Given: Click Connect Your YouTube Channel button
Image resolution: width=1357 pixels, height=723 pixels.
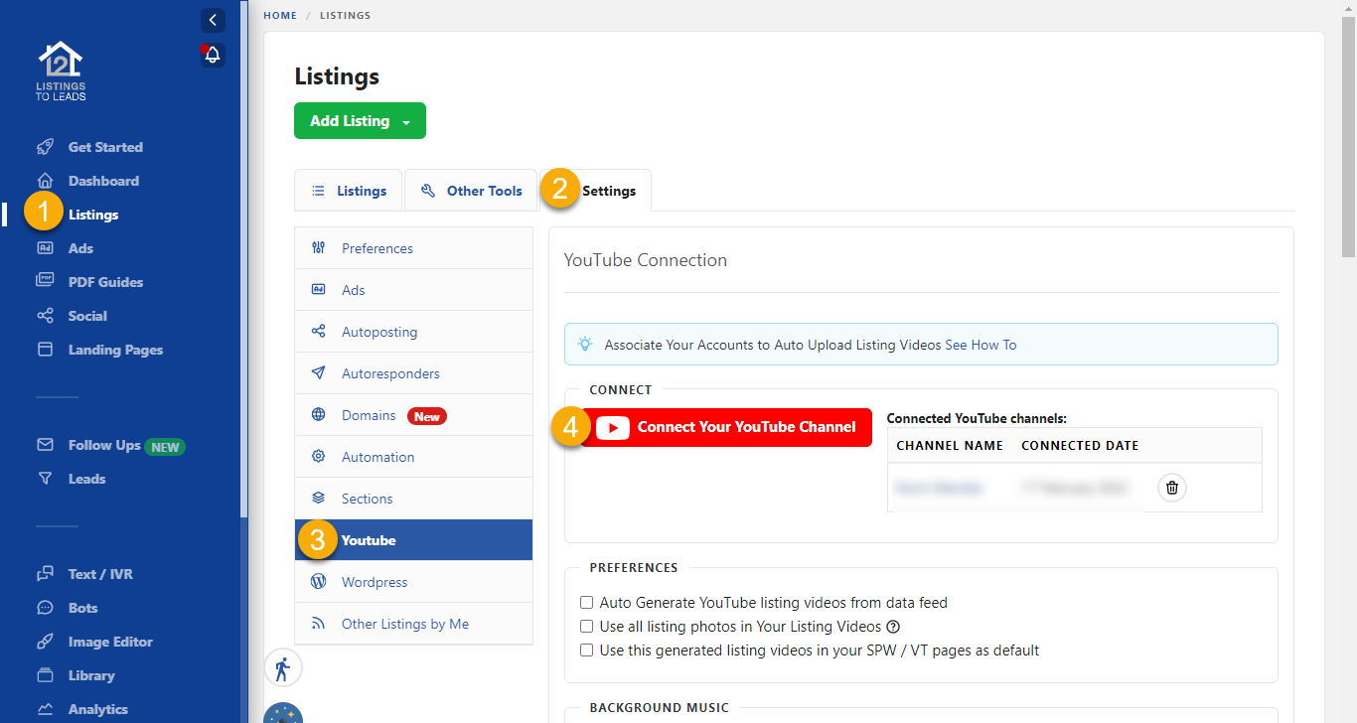Looking at the screenshot, I should (726, 427).
